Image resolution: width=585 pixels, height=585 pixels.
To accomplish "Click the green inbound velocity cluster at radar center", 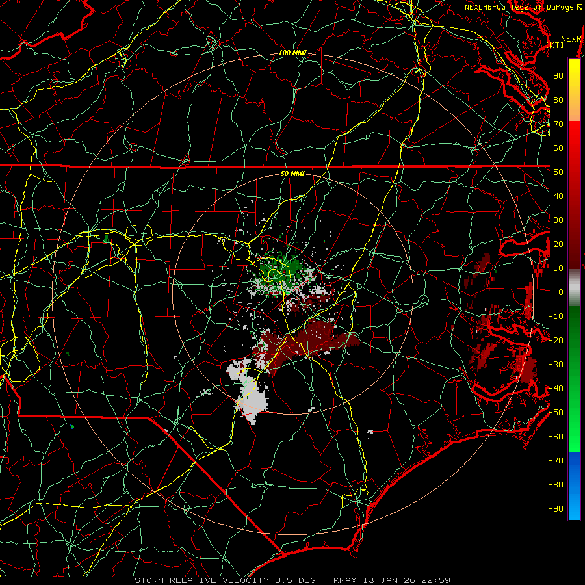I will tap(281, 270).
